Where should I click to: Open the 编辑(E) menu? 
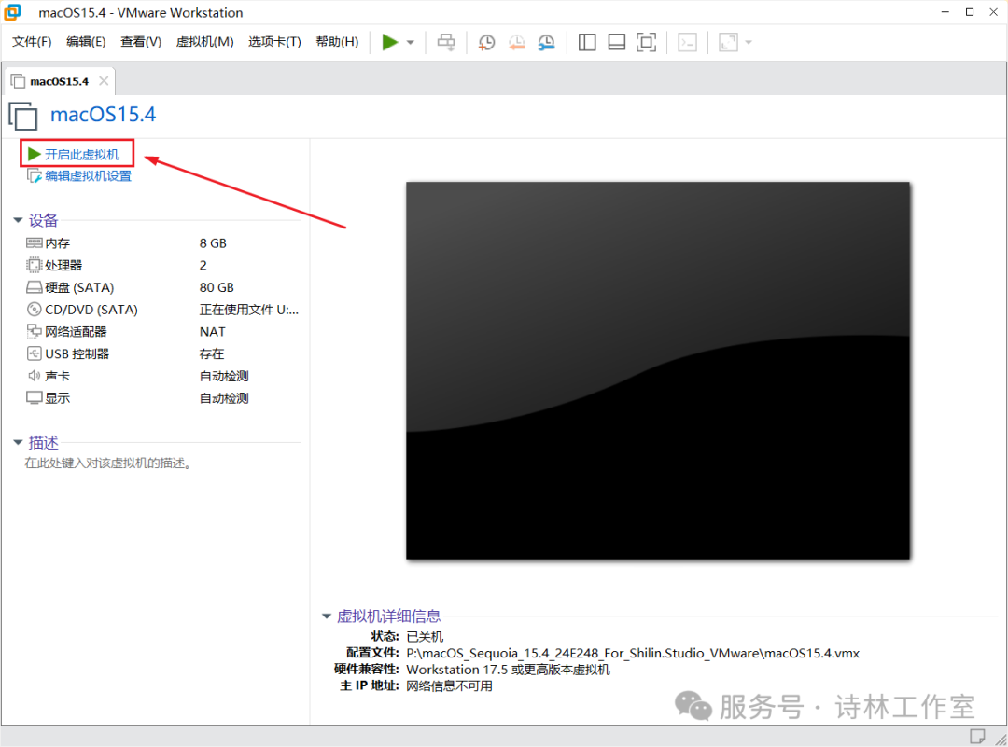pyautogui.click(x=86, y=42)
